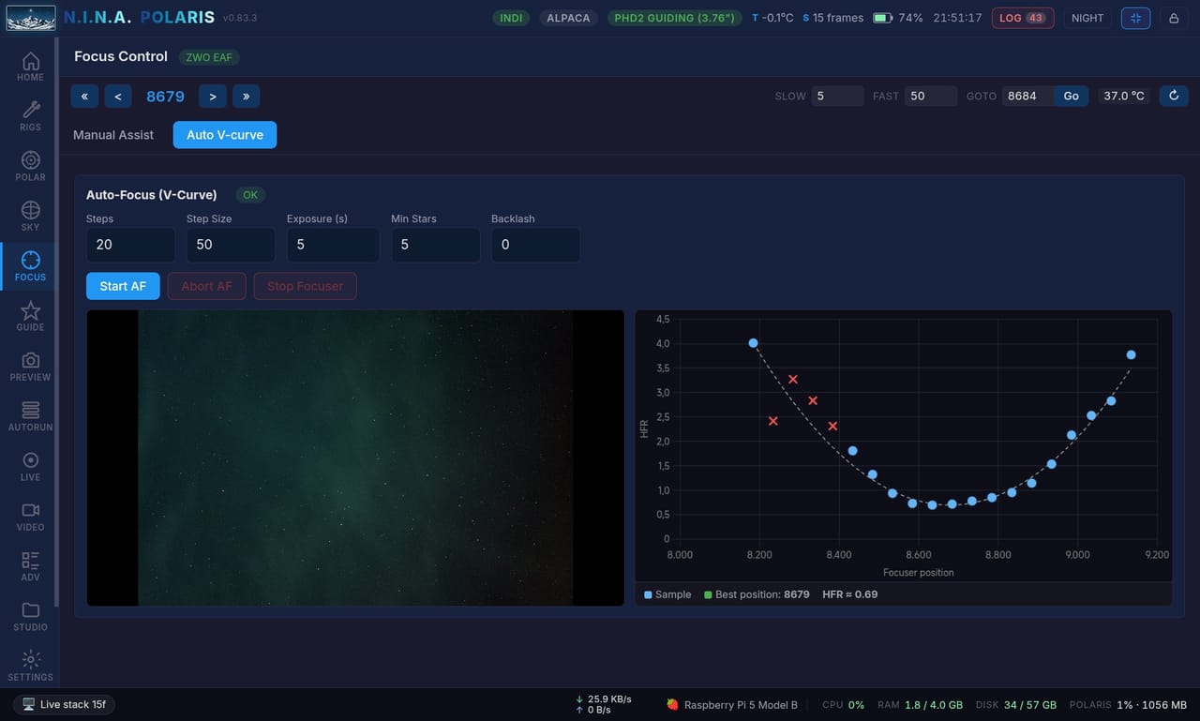Viewport: 1200px width, 721px height.
Task: Click the 25.9 KB/s download rate
Action: click(x=604, y=699)
